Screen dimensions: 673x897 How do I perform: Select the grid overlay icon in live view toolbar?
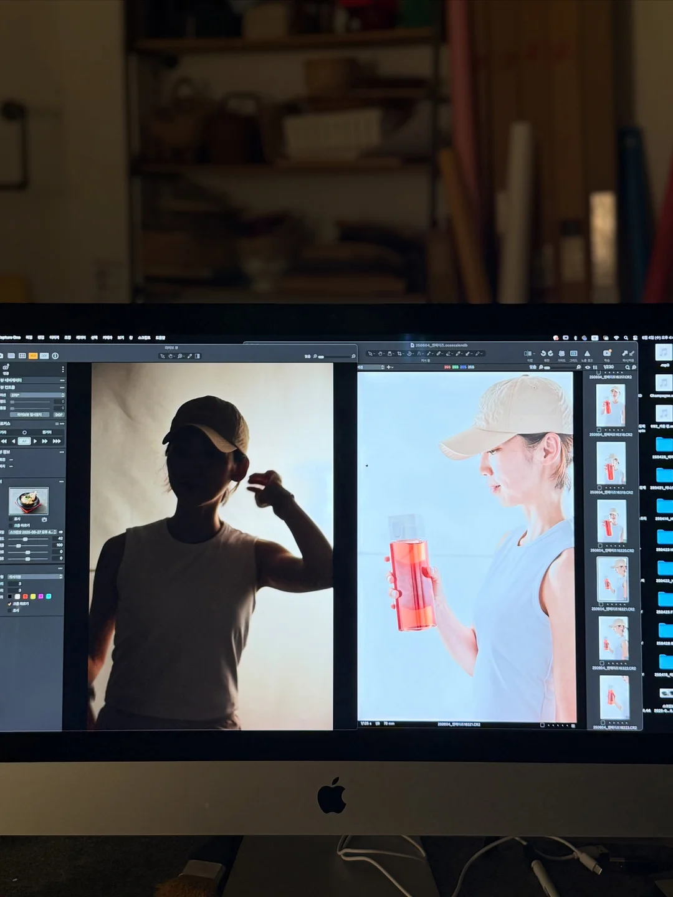[22, 356]
